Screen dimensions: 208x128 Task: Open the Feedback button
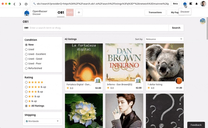pyautogui.click(x=196, y=125)
